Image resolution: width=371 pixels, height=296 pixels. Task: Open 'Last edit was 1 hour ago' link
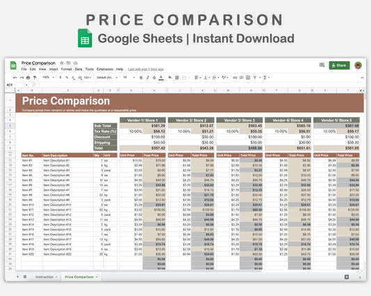point(145,69)
